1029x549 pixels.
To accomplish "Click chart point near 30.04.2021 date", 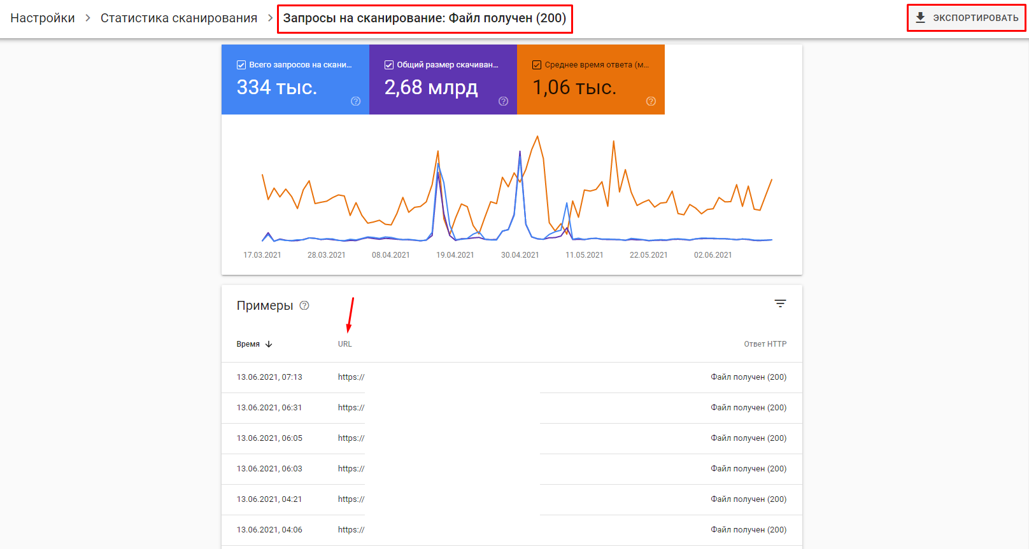I will pyautogui.click(x=520, y=153).
